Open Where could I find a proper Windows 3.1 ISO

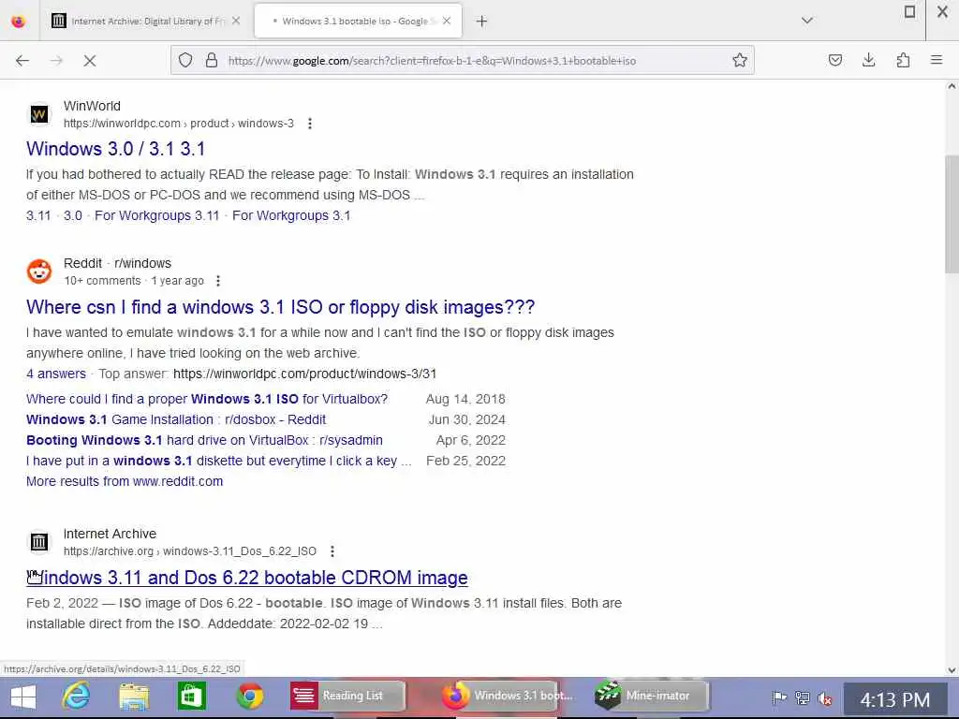207,399
